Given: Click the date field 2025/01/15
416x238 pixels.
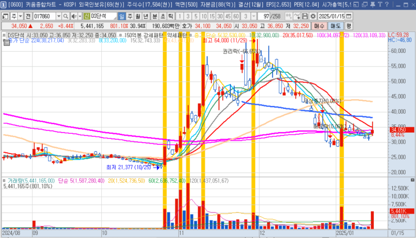Looking at the screenshot, I should pyautogui.click(x=331, y=16).
